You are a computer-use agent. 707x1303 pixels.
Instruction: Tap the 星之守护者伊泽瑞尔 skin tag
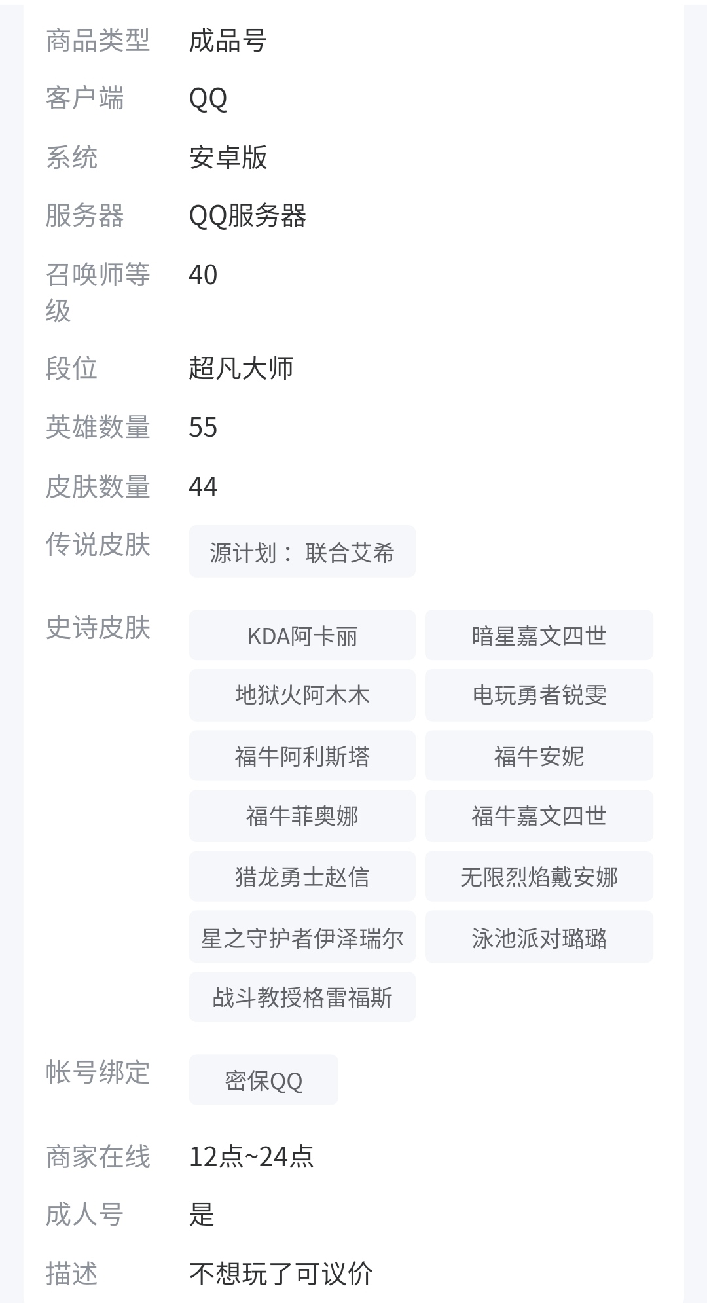[x=302, y=938]
